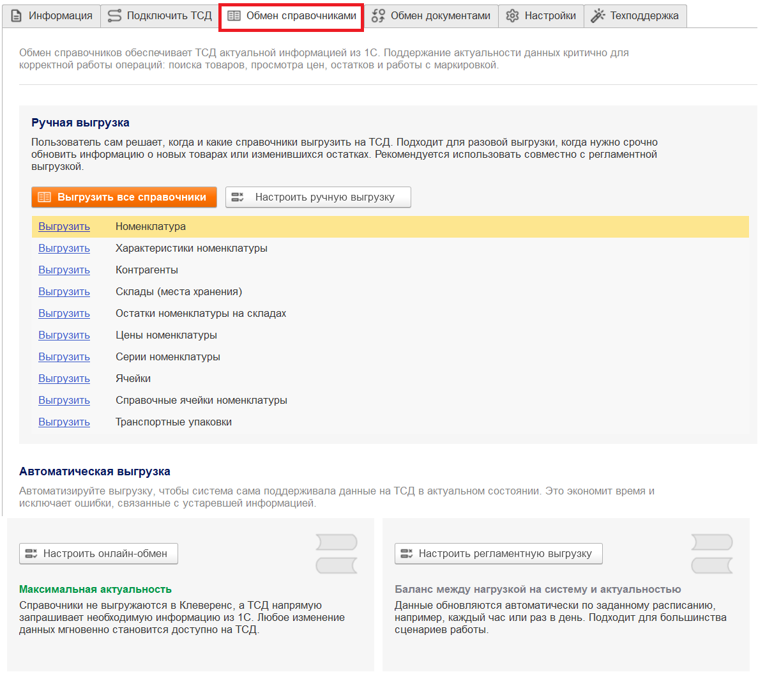Click the magic wand icon on Техподдержка tab
Image resolution: width=758 pixels, height=688 pixels.
598,16
